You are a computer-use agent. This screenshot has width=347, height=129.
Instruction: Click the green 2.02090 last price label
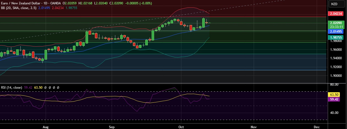[336, 23]
